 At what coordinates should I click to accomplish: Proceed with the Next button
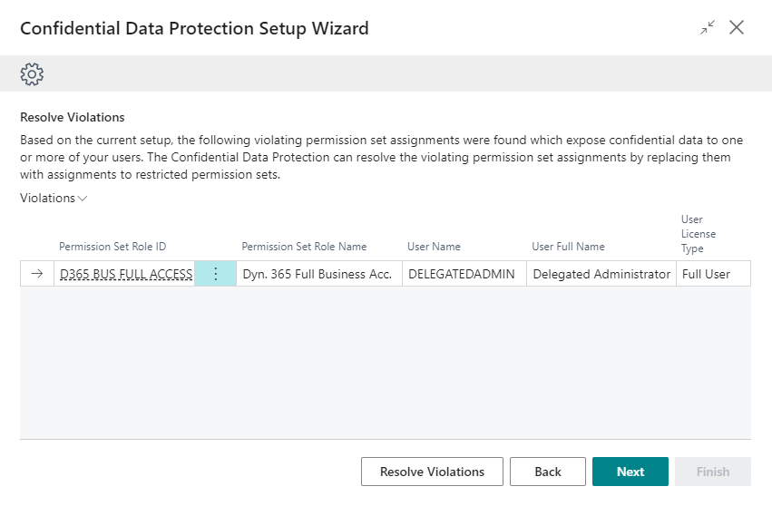tap(630, 472)
